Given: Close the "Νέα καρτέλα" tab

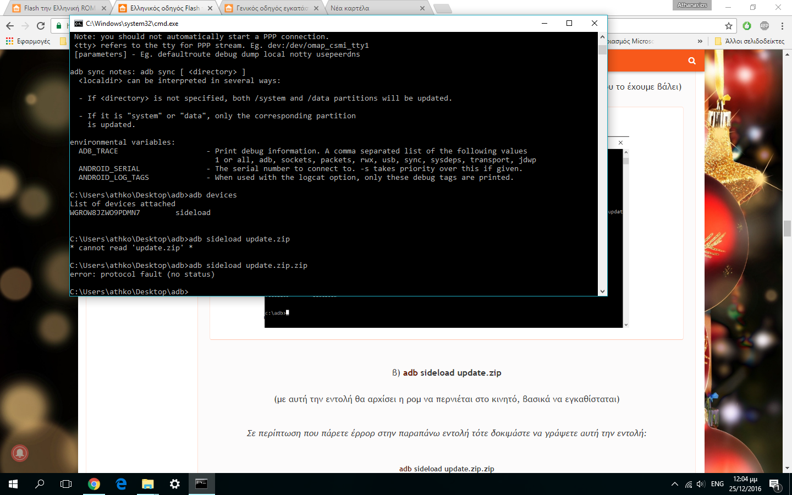Looking at the screenshot, I should pos(422,8).
